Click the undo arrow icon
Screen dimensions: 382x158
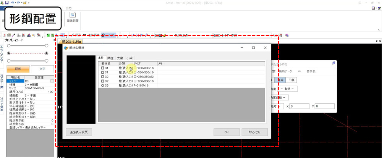[x=13, y=3]
